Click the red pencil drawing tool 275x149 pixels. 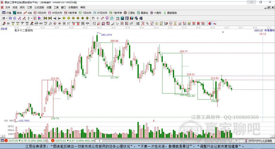(x=4, y=23)
